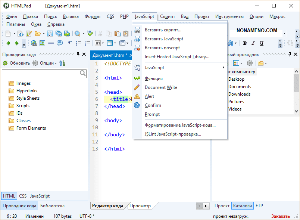
Task: Click the insert hyperlink globe icon
Action: tap(34, 43)
